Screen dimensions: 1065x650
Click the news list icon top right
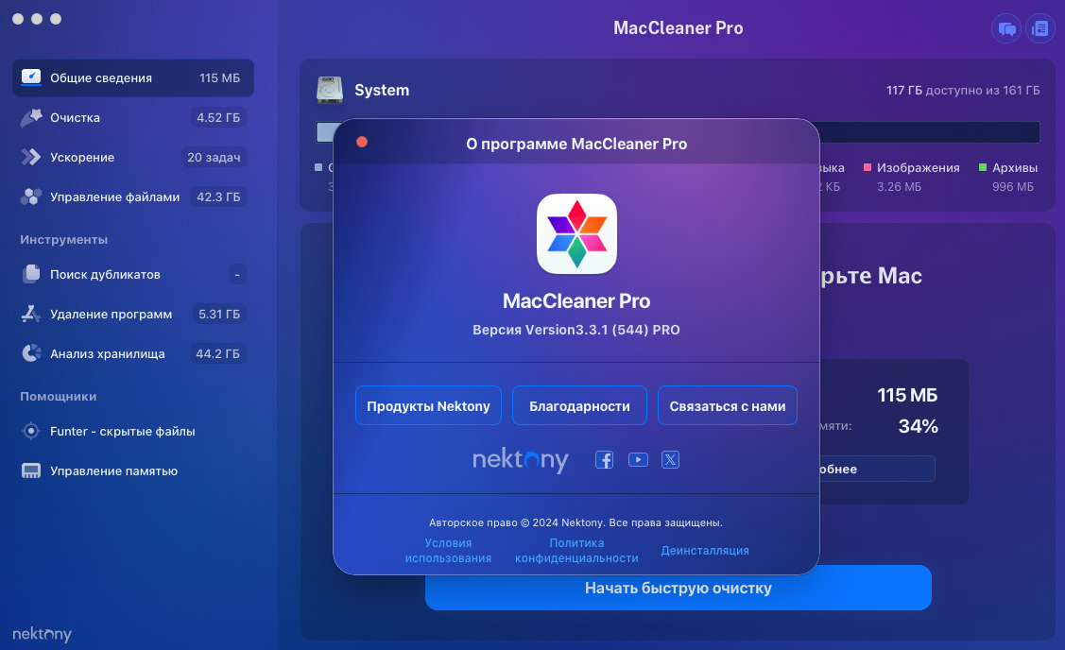click(1039, 28)
